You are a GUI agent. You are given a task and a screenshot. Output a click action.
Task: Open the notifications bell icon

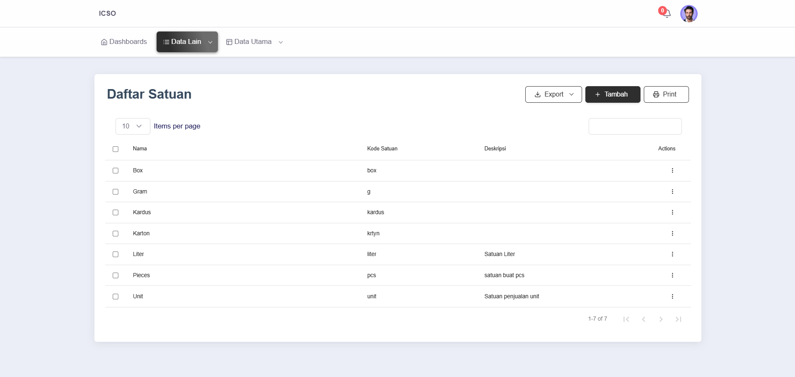(x=667, y=14)
